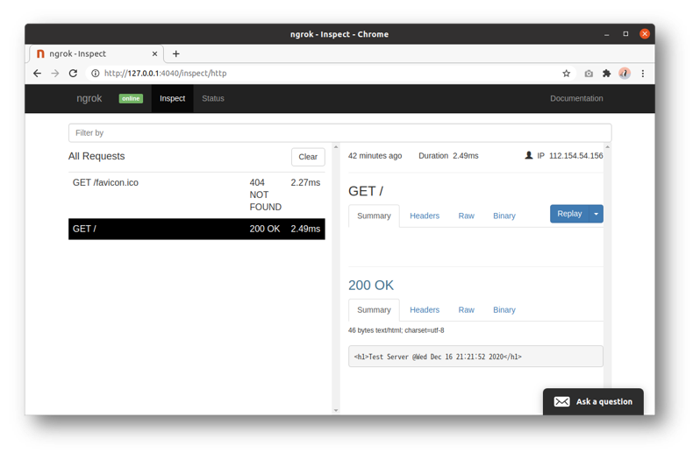
Task: Close the Chrome window with red button
Action: click(645, 34)
